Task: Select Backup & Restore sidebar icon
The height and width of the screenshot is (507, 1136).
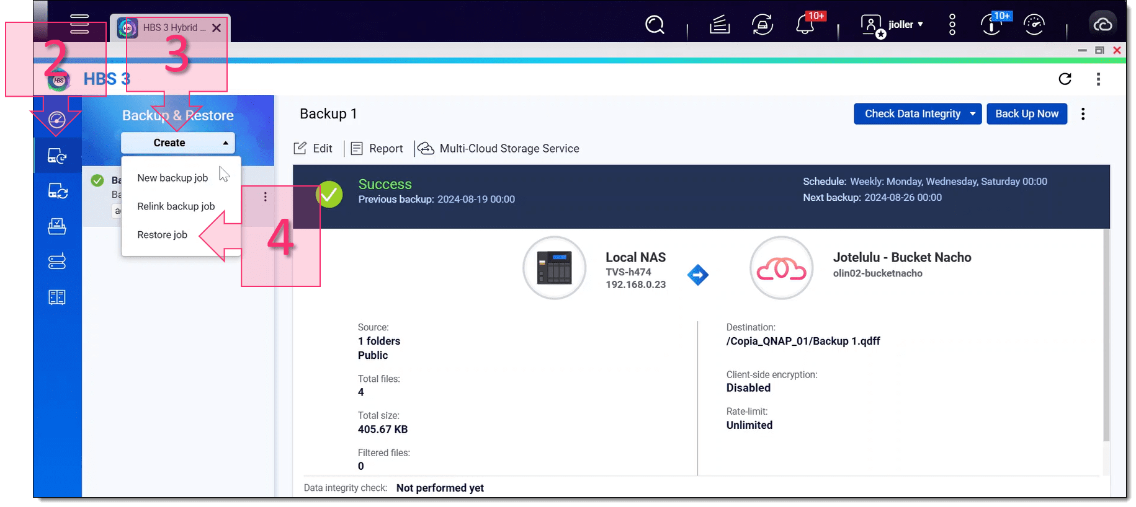Action: (x=57, y=156)
